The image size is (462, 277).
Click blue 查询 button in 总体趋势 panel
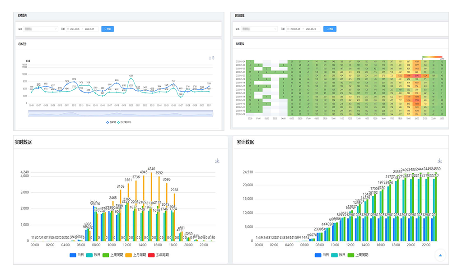pyautogui.click(x=107, y=29)
